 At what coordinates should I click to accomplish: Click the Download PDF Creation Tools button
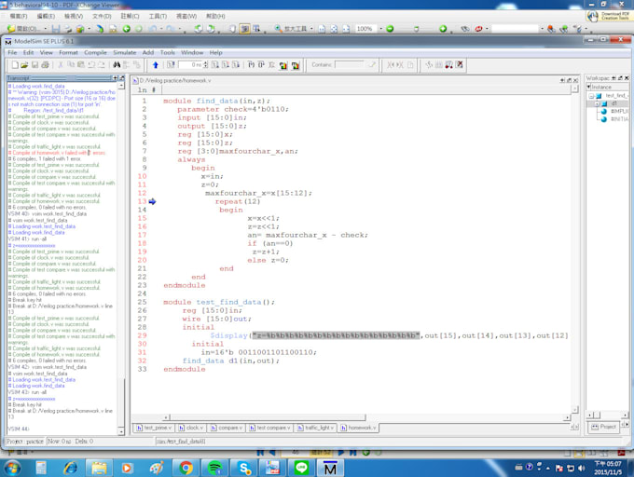tap(611, 16)
